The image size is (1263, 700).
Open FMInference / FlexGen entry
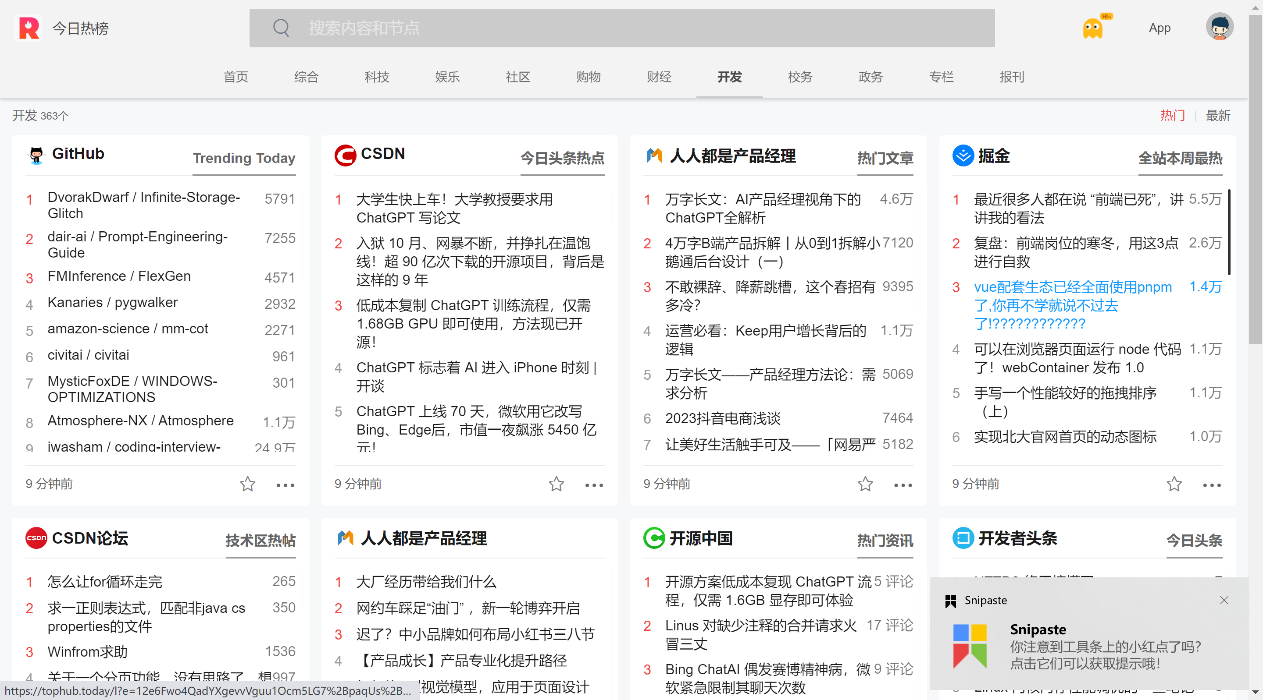(x=119, y=276)
